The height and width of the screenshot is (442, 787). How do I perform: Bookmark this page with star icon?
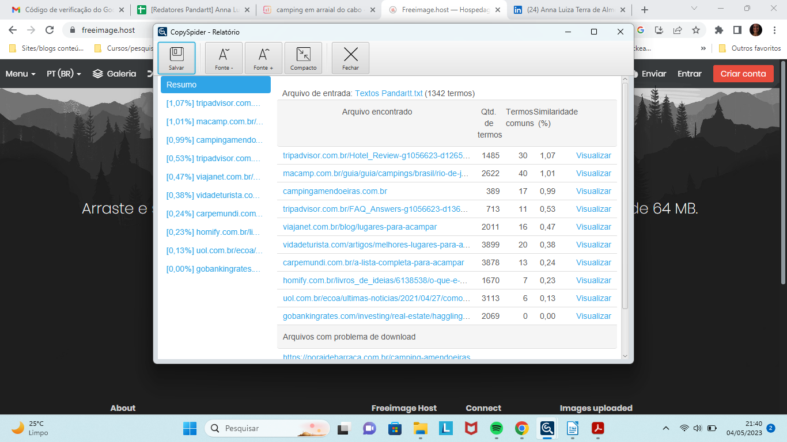696,30
